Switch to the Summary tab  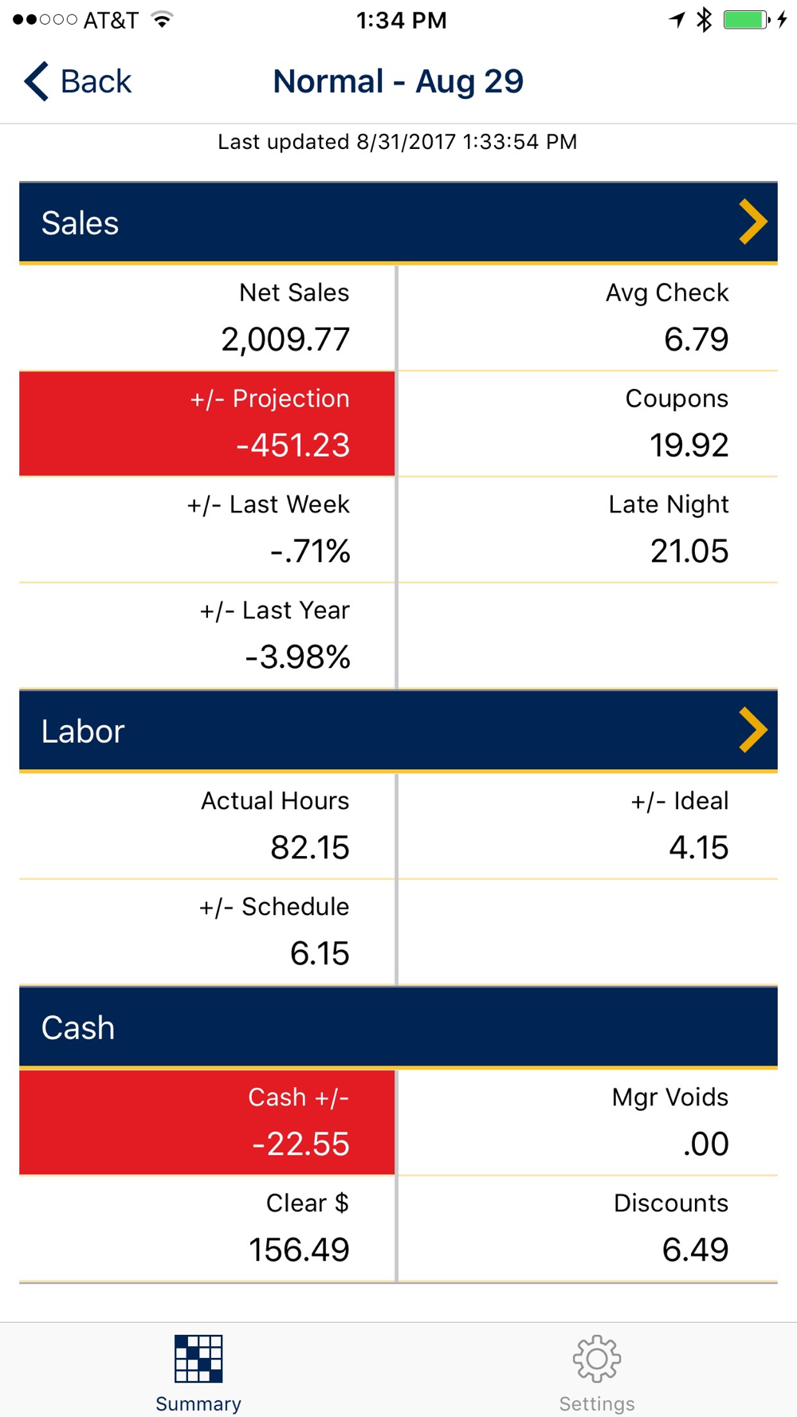point(198,1371)
